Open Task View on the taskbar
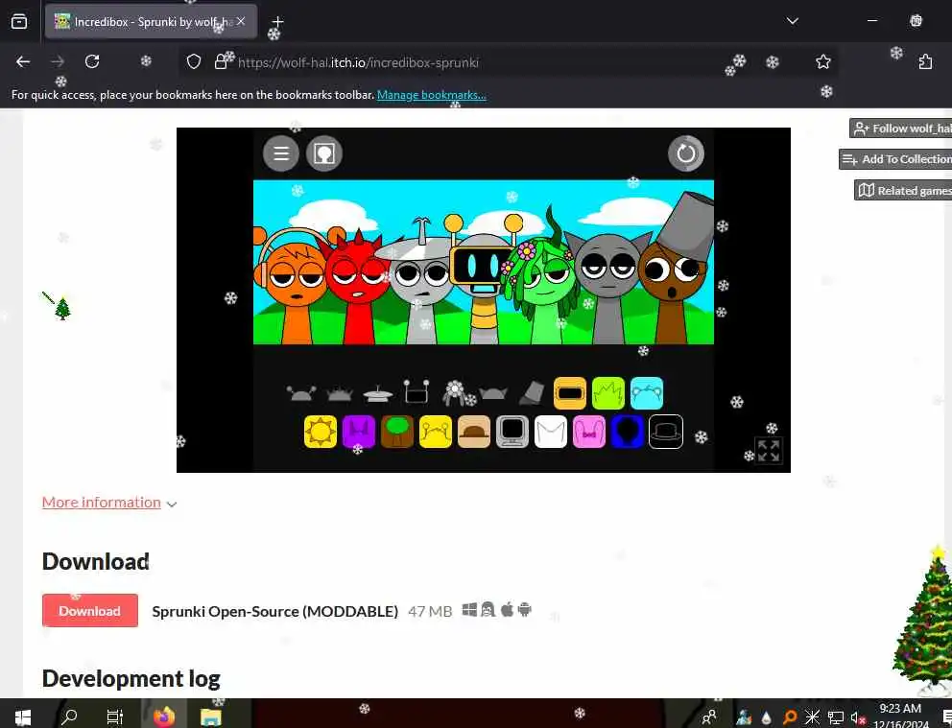Screen dimensions: 952x728 (x=115, y=717)
